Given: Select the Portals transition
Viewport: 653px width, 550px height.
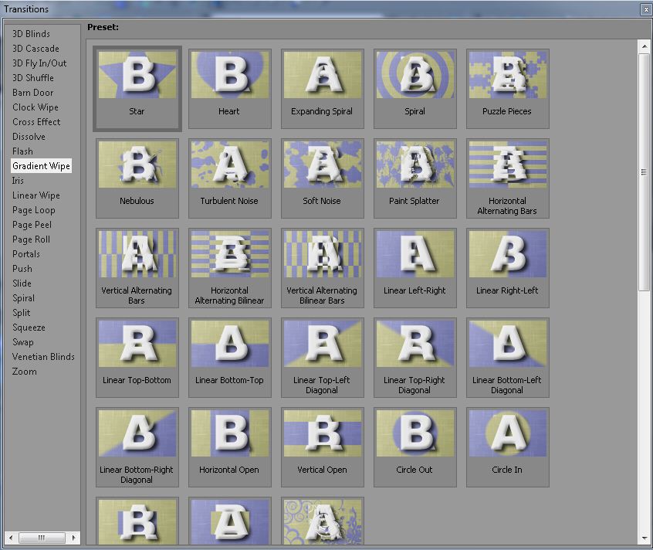Looking at the screenshot, I should (x=26, y=254).
